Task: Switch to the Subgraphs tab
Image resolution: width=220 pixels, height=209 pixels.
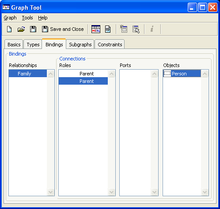Action: [x=80, y=45]
